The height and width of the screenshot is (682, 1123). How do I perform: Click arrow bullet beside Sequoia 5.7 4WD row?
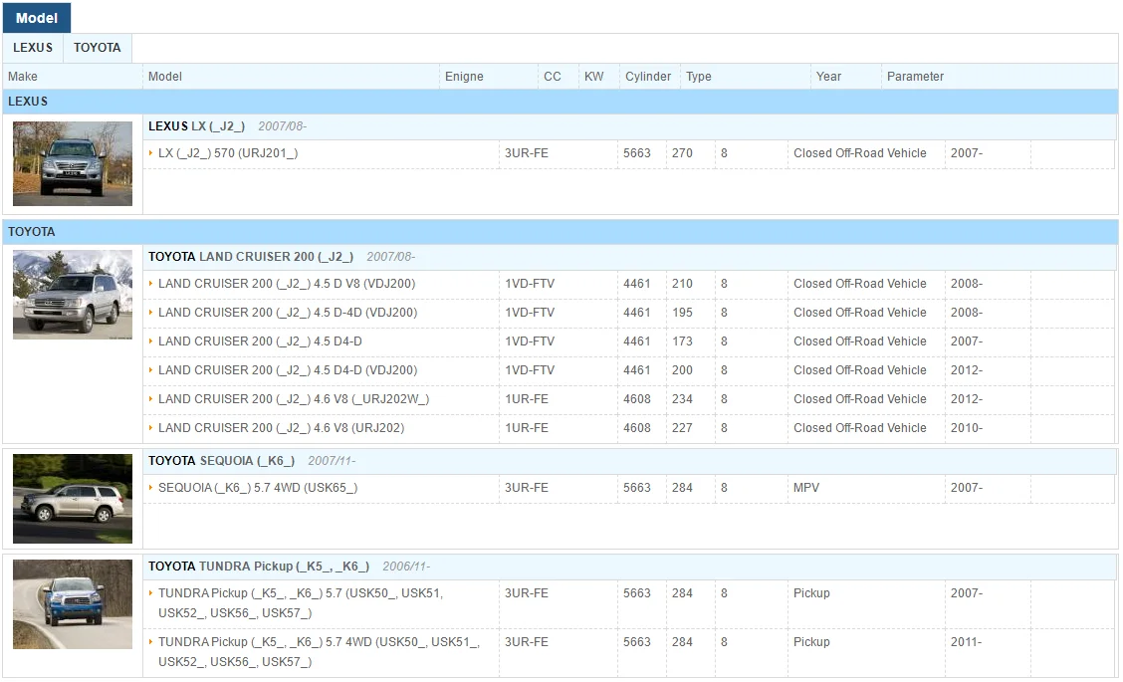[150, 488]
